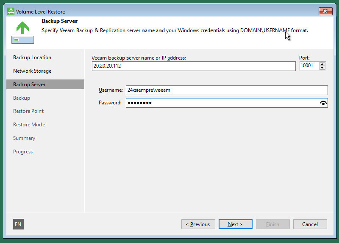
Task: Click the DOMAIN\USERNAME format description text
Action: (x=175, y=30)
